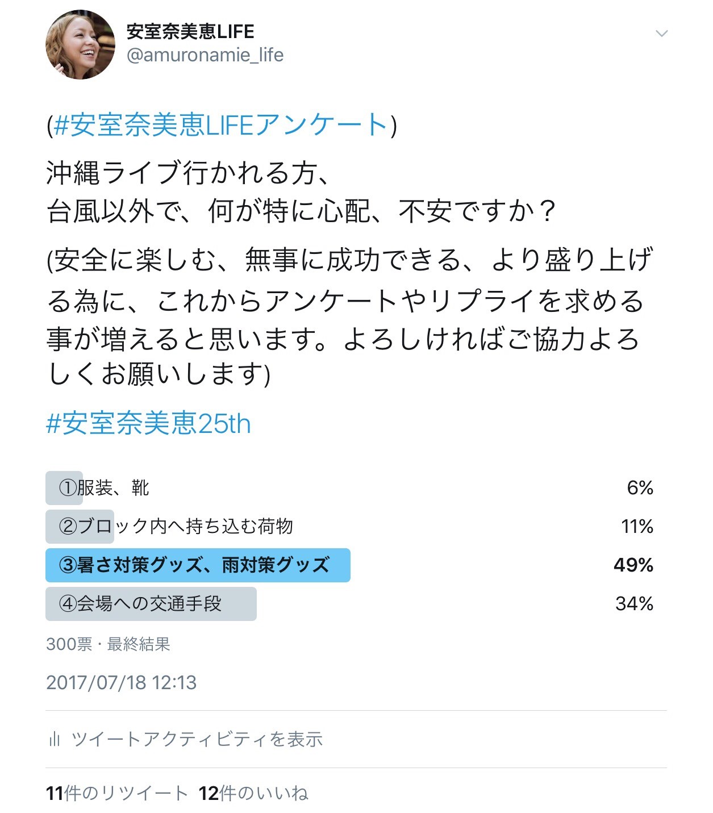The height and width of the screenshot is (813, 713).
Task: Open the #安室奈美恵25th hashtag
Action: pos(148,423)
